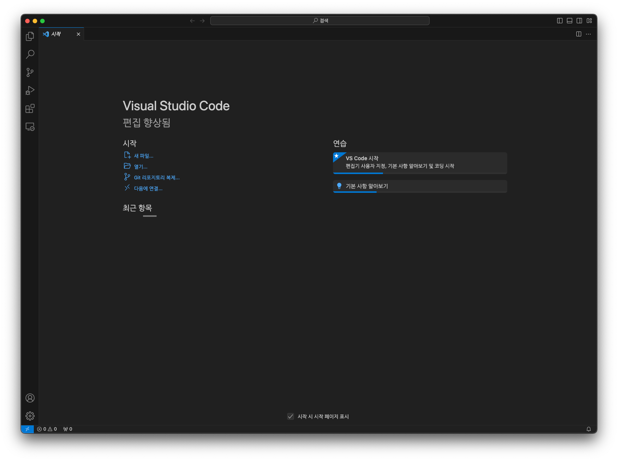Screen dimensions: 618x461
Task: Click the git branch icon beside Git 리포지토리 복제
Action: [x=128, y=177]
